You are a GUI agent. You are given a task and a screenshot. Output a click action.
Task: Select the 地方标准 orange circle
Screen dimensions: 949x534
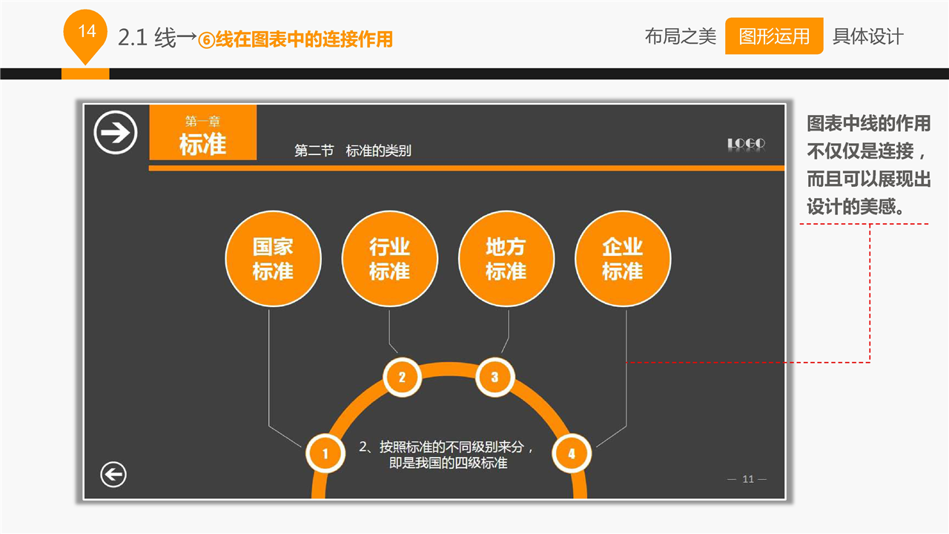[506, 259]
